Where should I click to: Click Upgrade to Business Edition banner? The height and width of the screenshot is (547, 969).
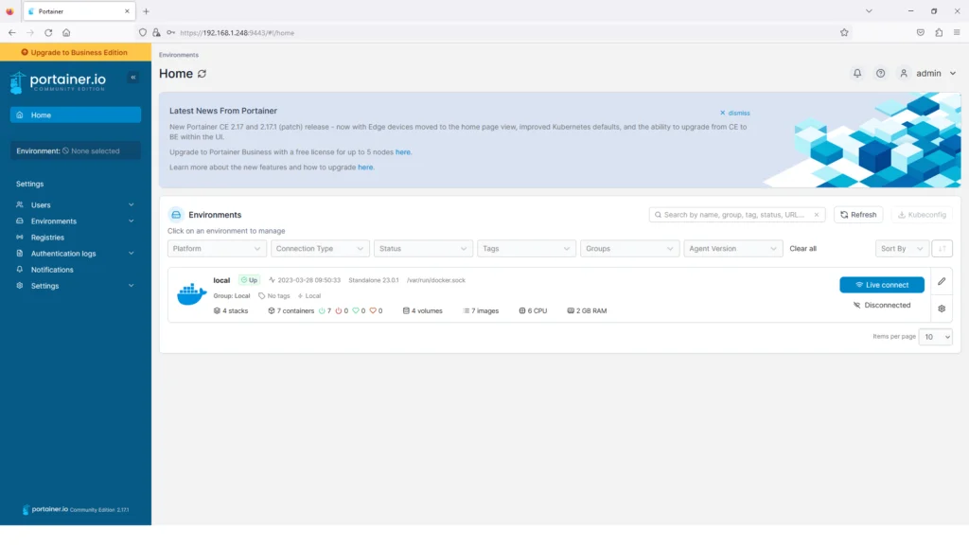click(75, 53)
